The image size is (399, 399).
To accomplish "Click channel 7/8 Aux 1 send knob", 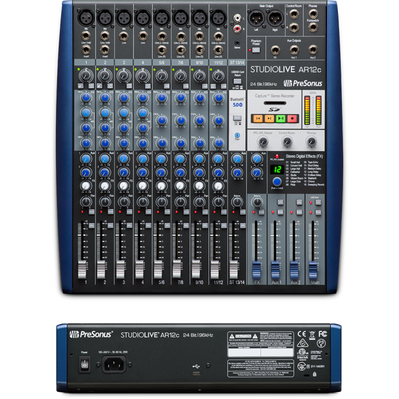I will [x=180, y=159].
